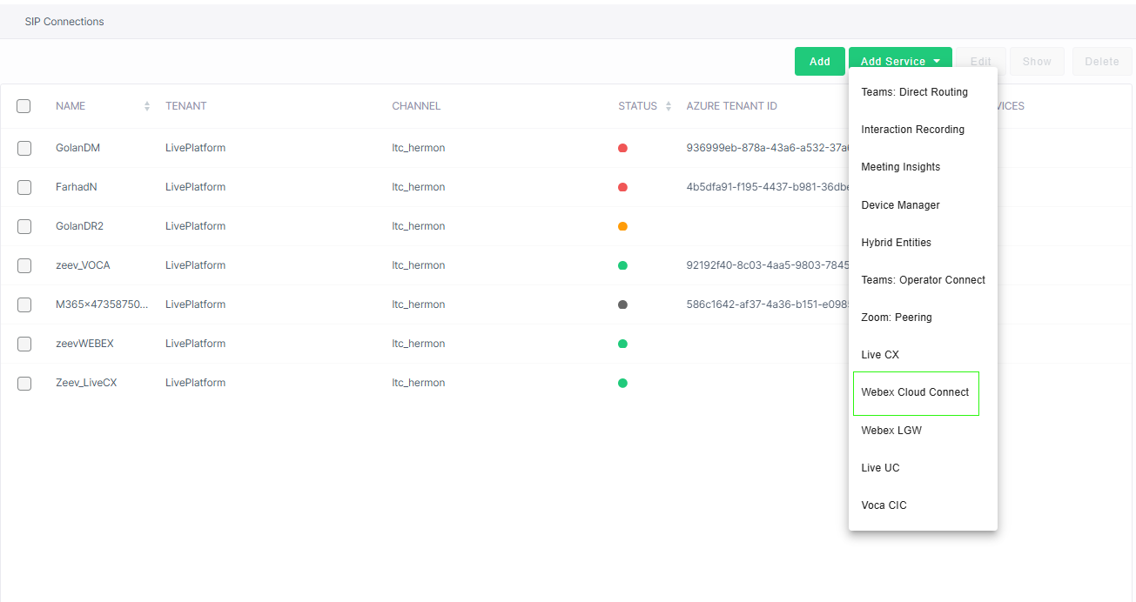This screenshot has width=1136, height=602.
Task: Click the Show button
Action: pos(1037,62)
